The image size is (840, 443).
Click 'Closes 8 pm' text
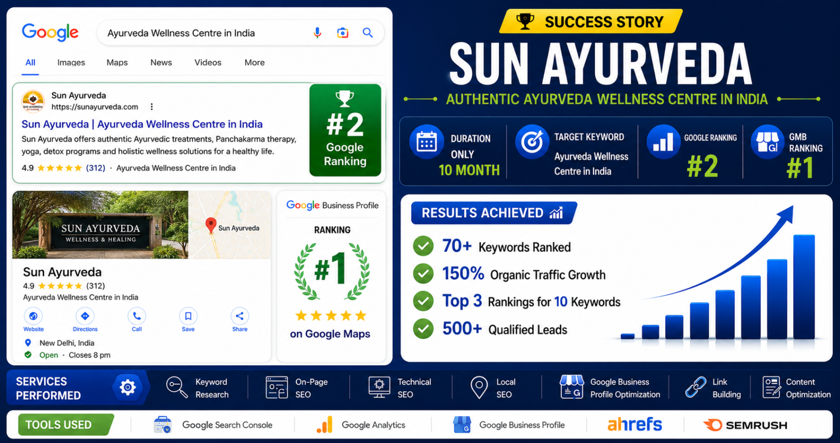point(89,355)
